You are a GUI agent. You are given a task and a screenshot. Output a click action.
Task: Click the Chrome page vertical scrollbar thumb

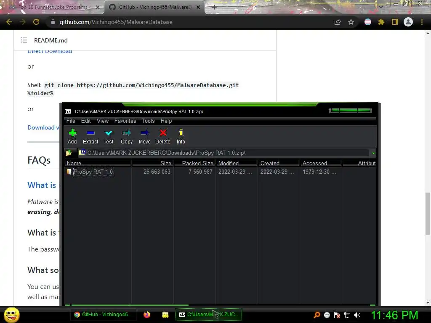tap(428, 214)
